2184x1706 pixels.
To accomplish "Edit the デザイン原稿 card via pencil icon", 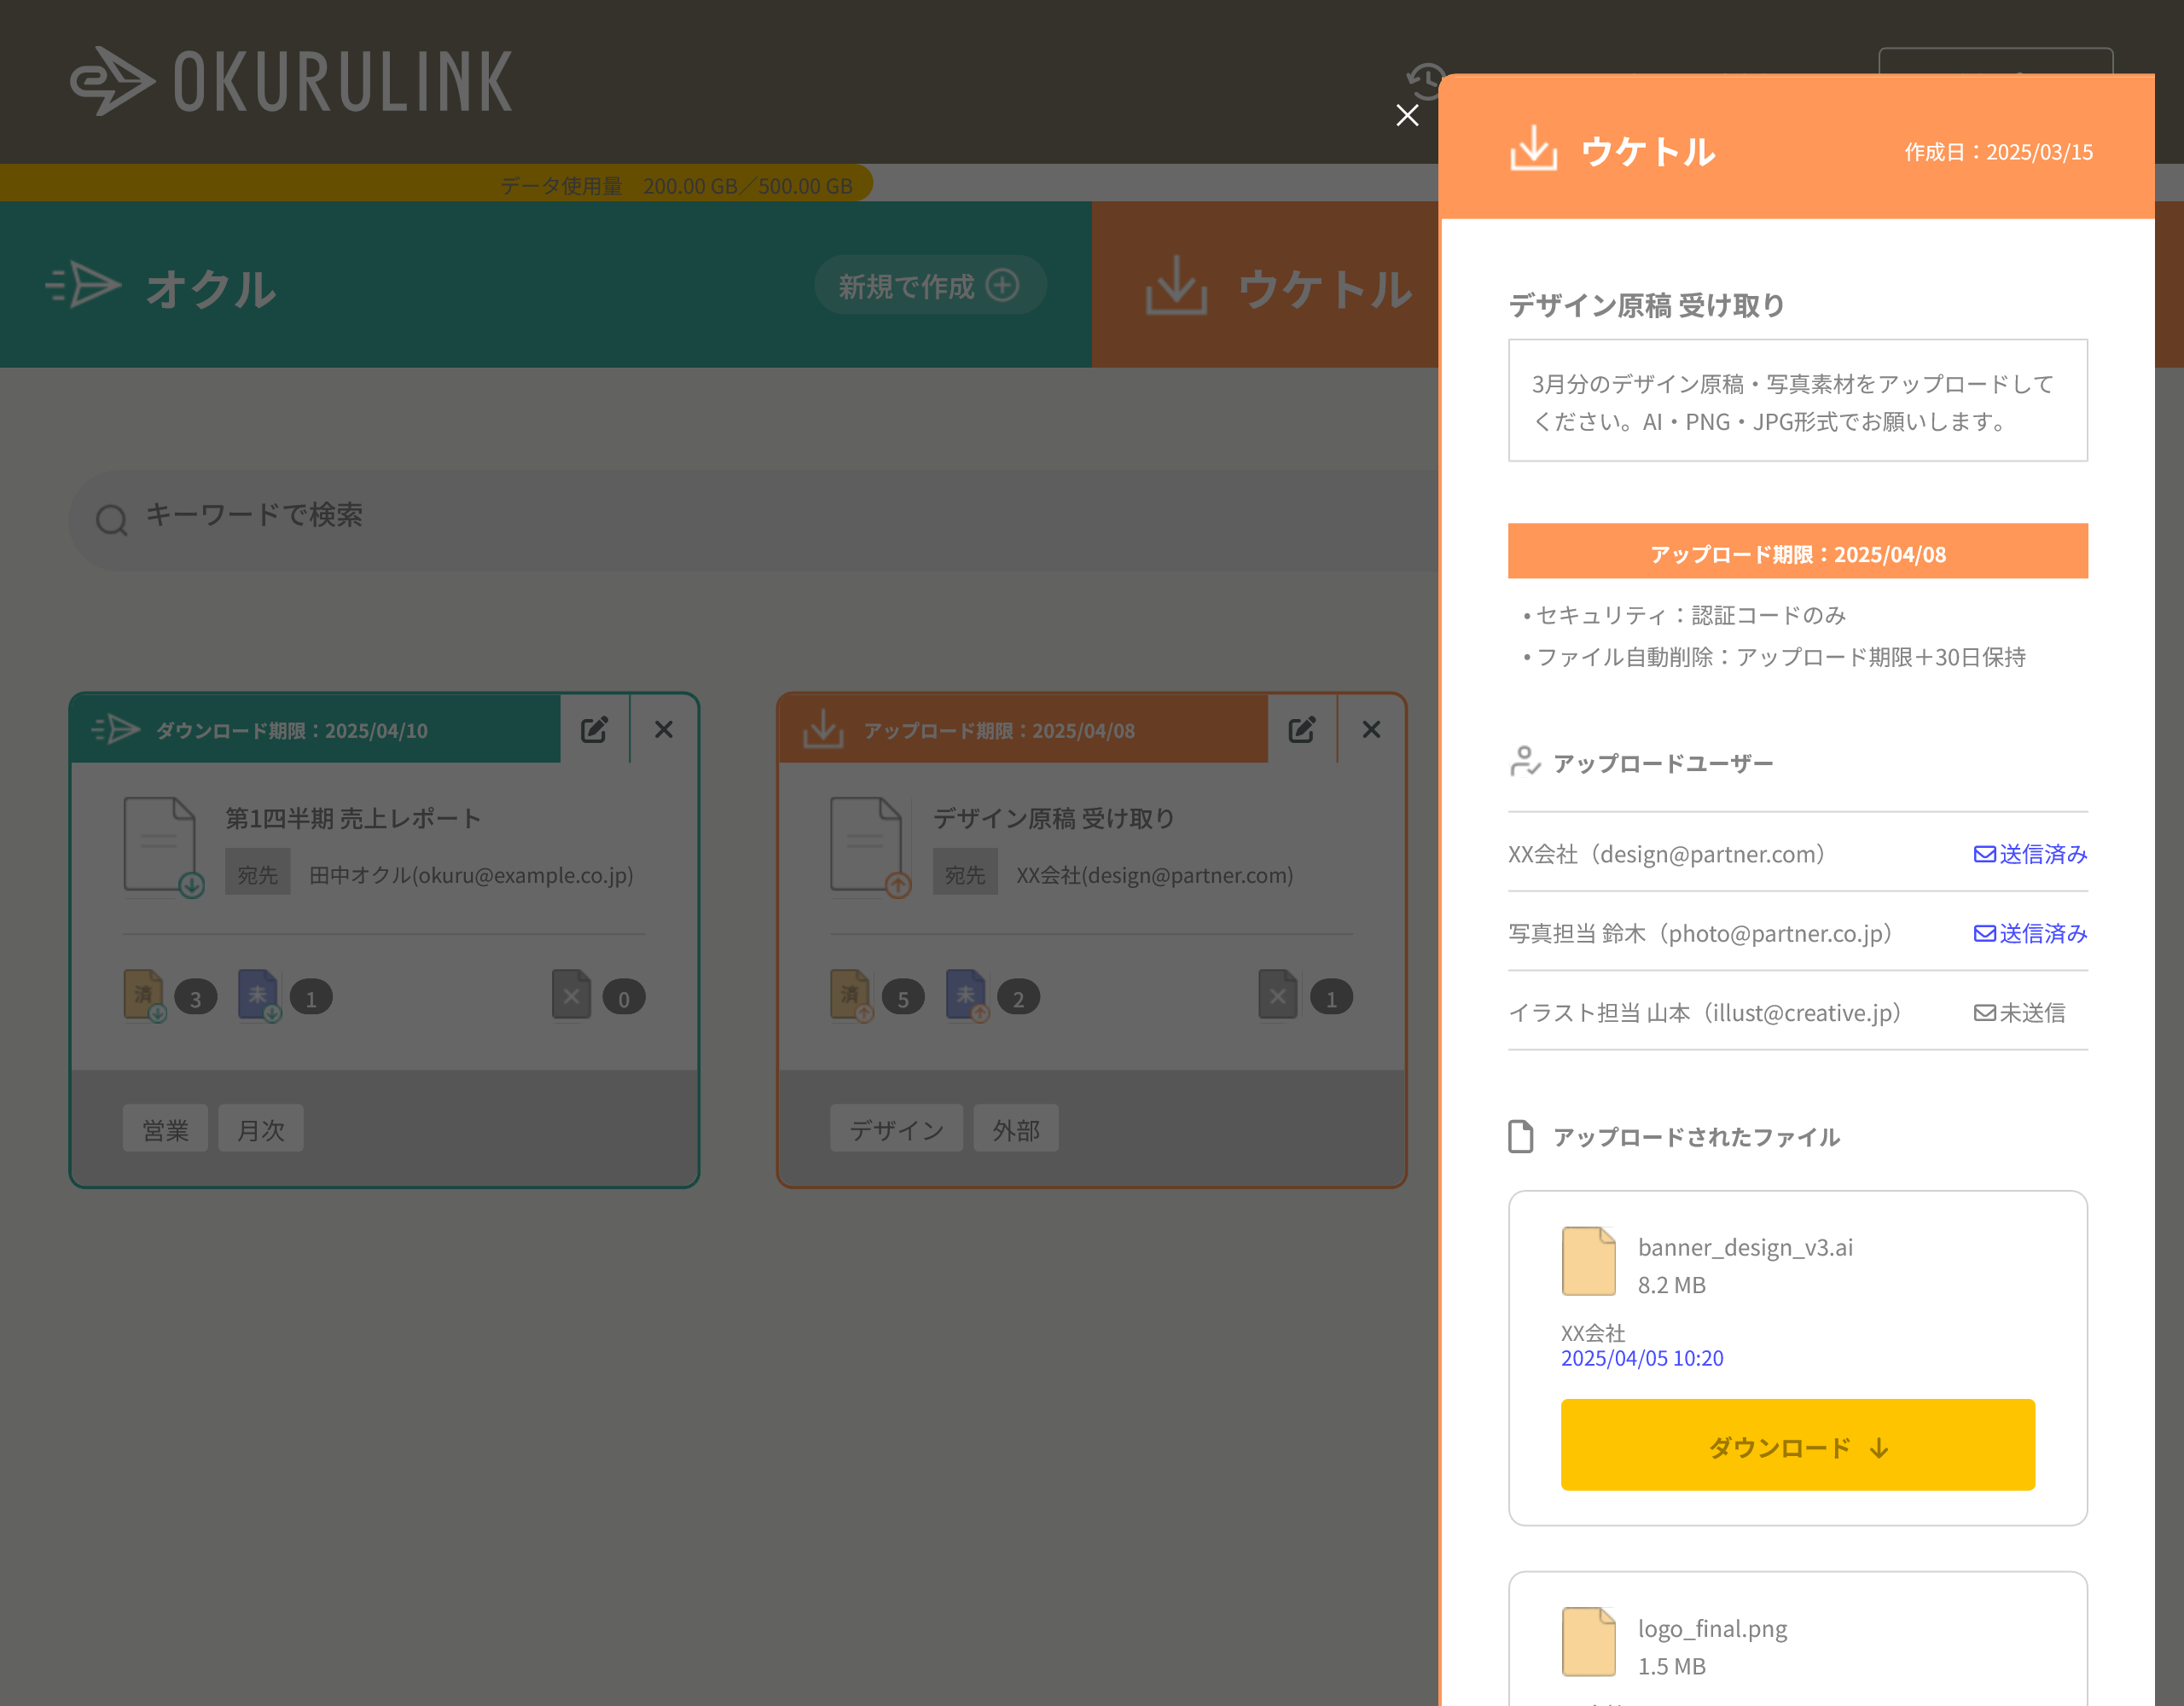I will tap(1301, 730).
